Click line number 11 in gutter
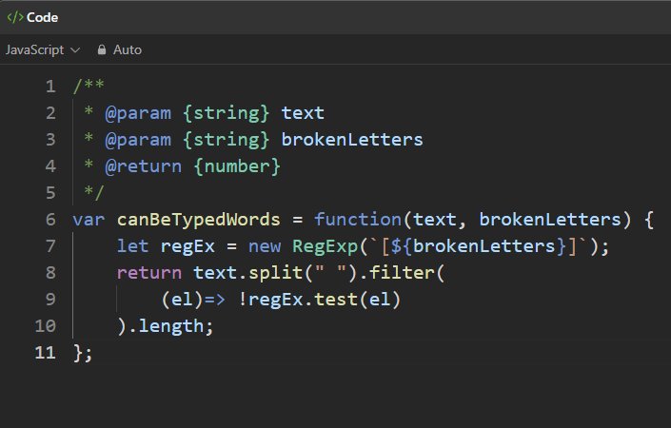 tap(46, 352)
